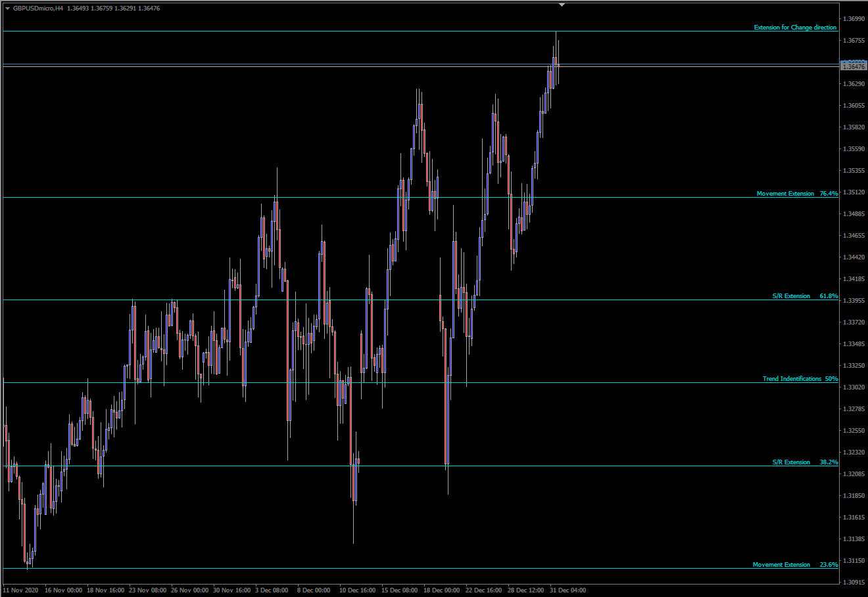Click the 1.35590 price axis label
This screenshot has height=597, width=868.
853,149
